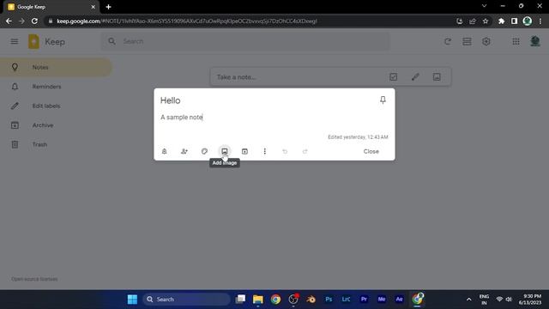Open the Google account avatar in Keep
The height and width of the screenshot is (309, 549).
[535, 41]
